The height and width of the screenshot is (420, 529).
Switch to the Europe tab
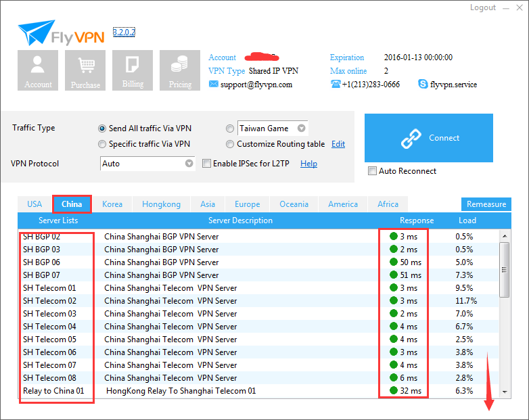pyautogui.click(x=248, y=204)
